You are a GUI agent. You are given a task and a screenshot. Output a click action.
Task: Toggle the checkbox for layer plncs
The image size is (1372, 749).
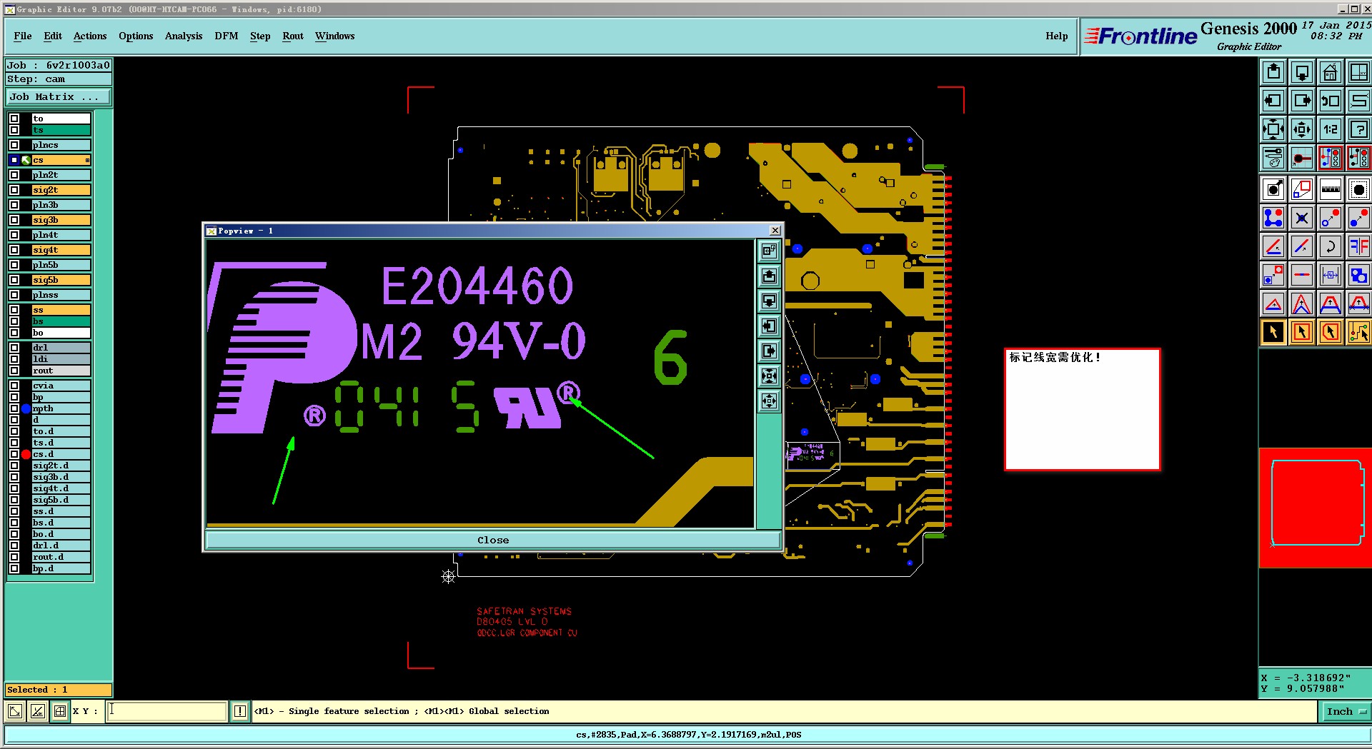point(14,145)
